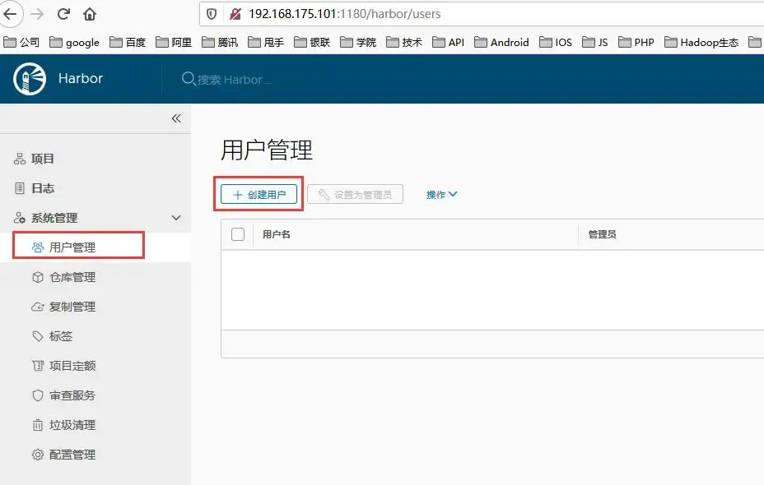Select the header checkbox in the user table
Image resolution: width=764 pixels, height=485 pixels.
click(x=237, y=234)
